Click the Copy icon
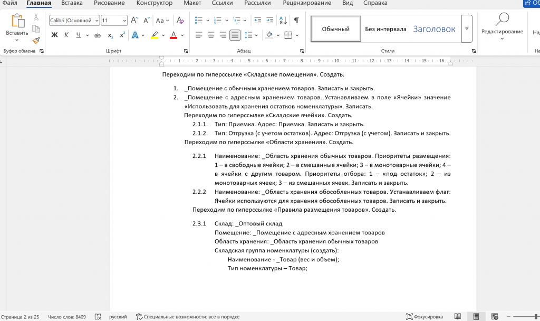Image resolution: width=540 pixels, height=321 pixels. click(36, 29)
